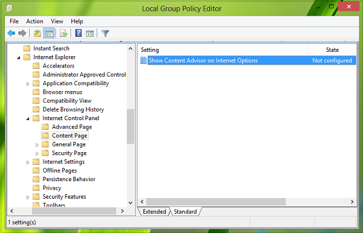Open the Action menu
Viewport: 363px width, 233px height.
pyautogui.click(x=34, y=21)
